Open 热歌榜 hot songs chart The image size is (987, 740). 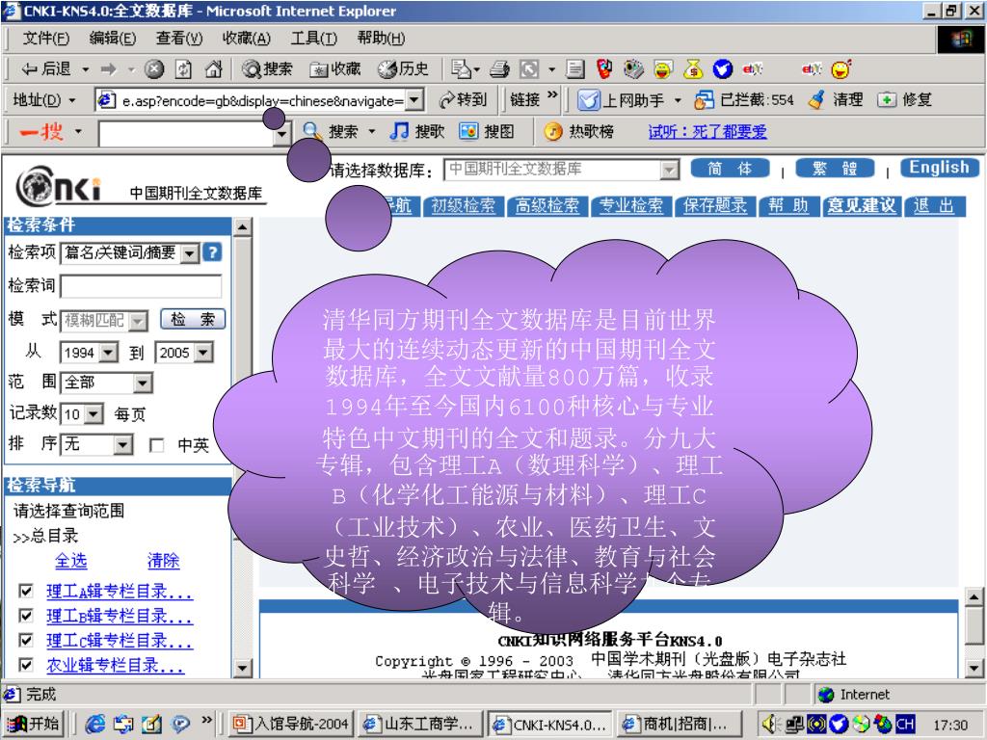578,131
